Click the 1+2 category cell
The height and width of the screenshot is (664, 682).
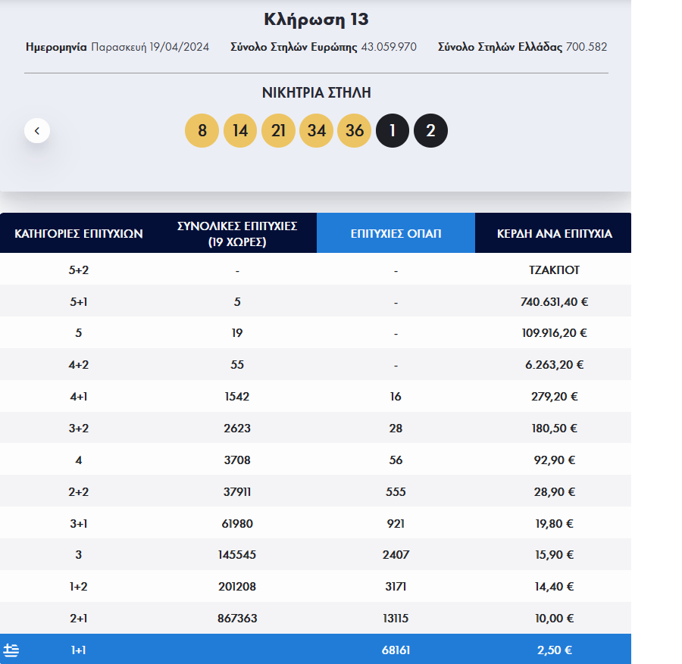point(79,587)
